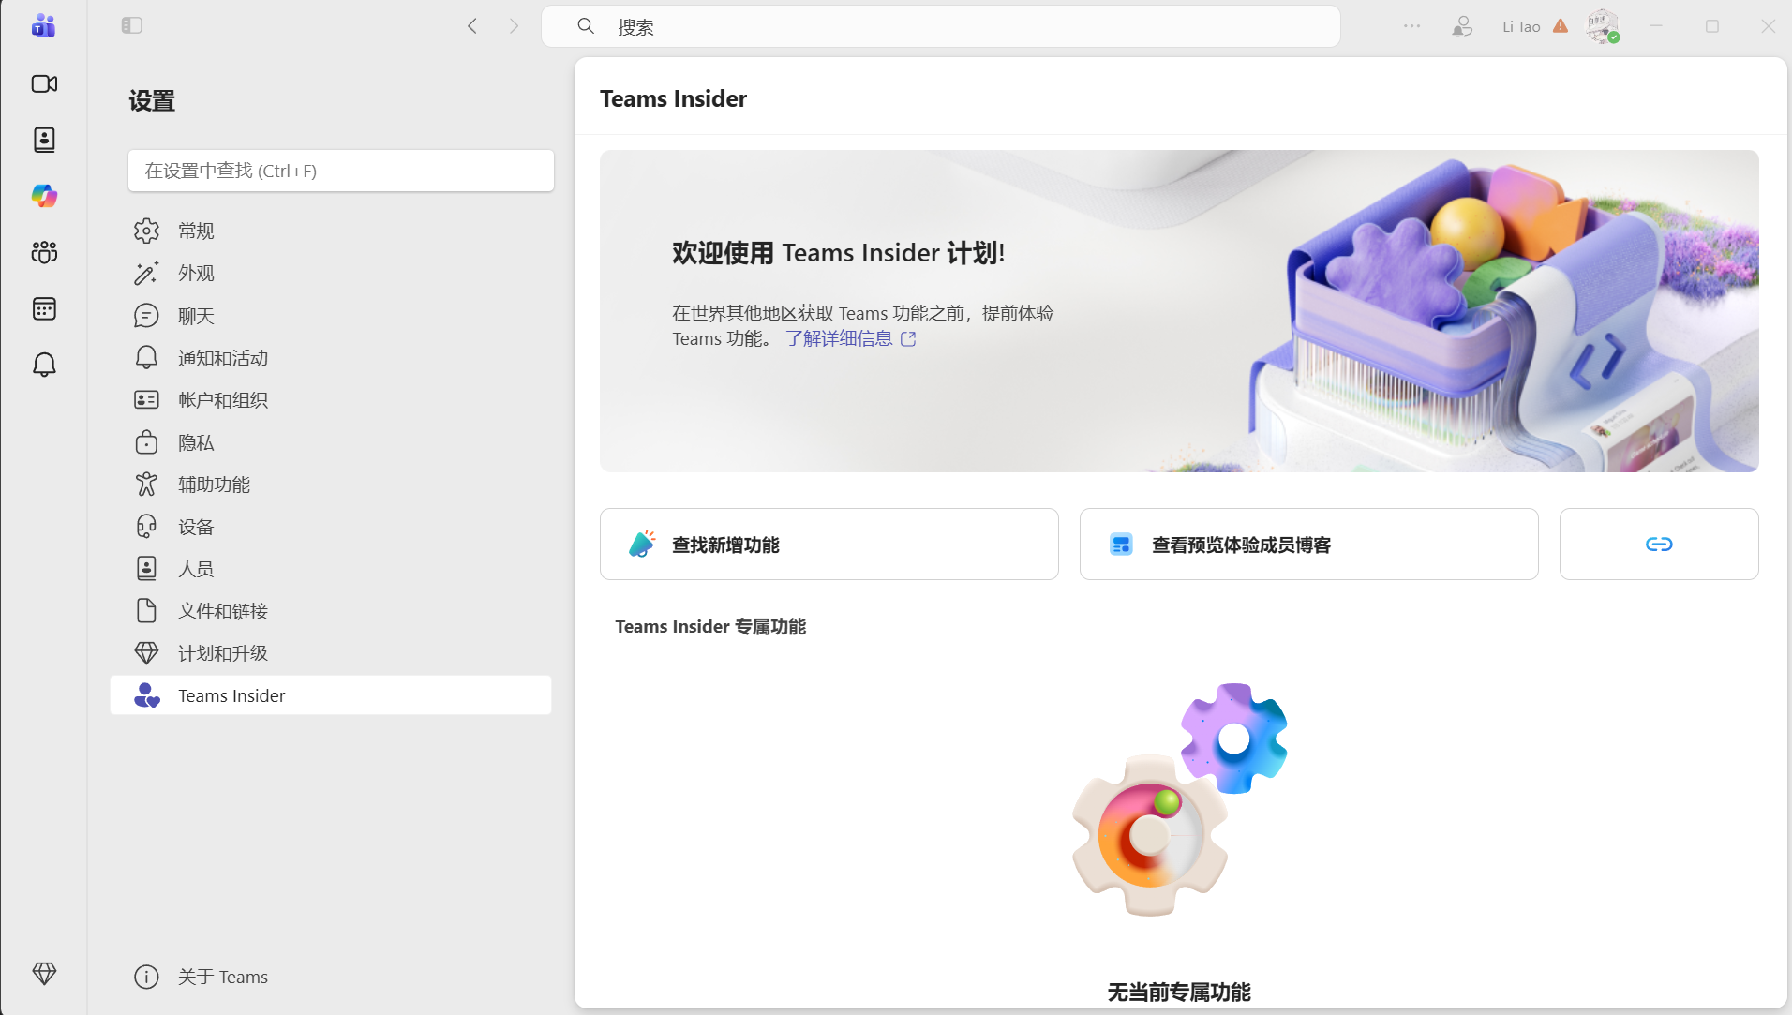Open the Meet video camera icon

click(44, 83)
